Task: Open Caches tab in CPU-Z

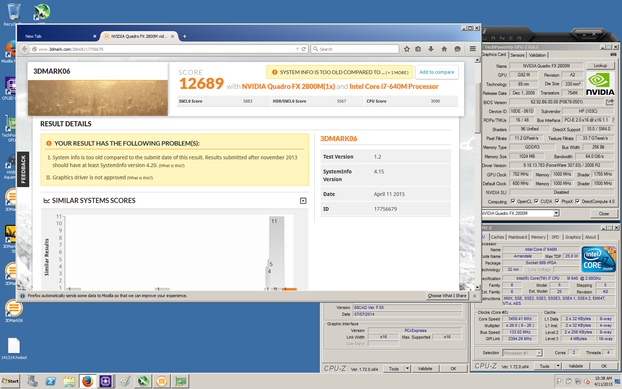Action: (497, 237)
